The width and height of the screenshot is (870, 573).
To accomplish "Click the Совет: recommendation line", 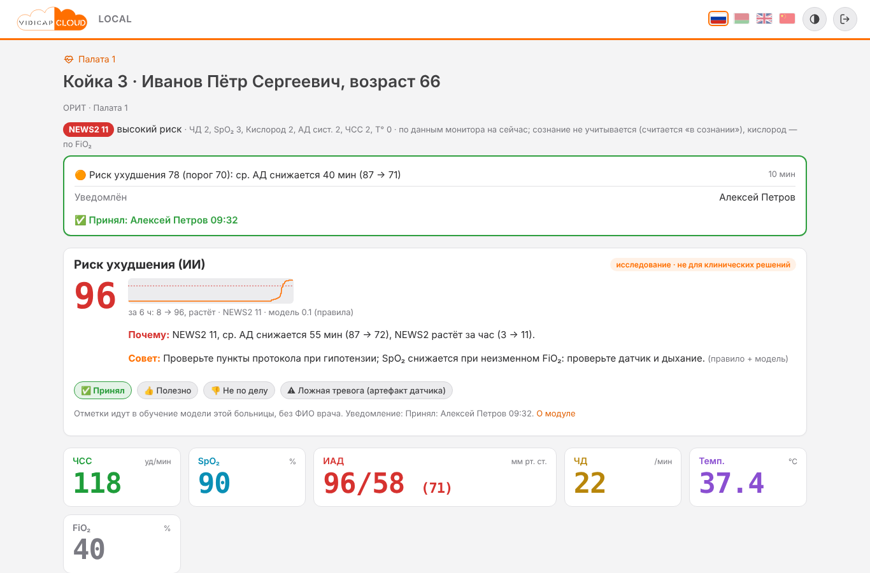I will [458, 358].
